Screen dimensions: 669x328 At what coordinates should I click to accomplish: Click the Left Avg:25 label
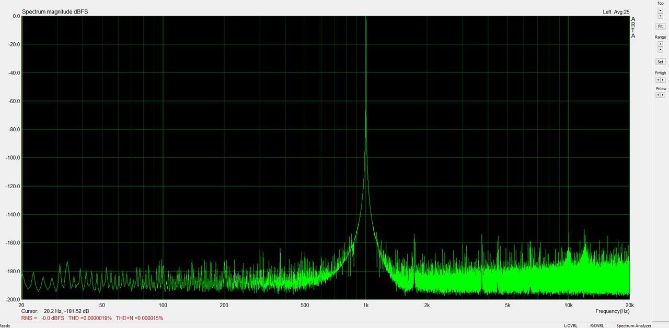coord(616,11)
